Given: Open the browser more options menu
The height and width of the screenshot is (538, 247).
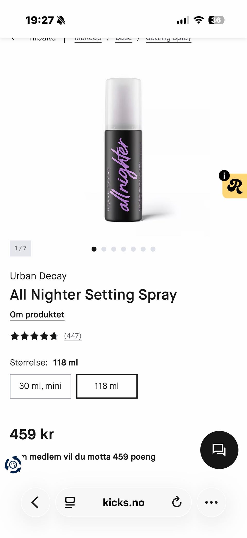Looking at the screenshot, I should pos(211,502).
